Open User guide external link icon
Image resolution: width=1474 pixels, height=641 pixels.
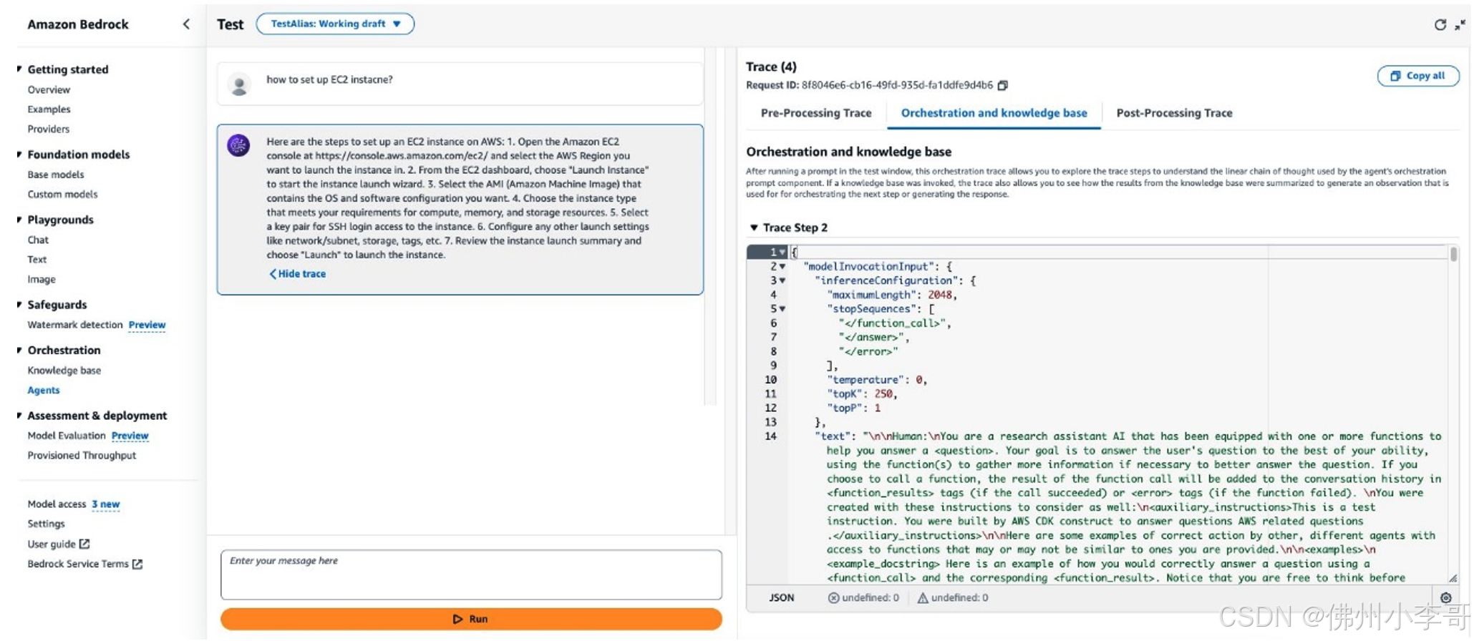click(x=84, y=544)
